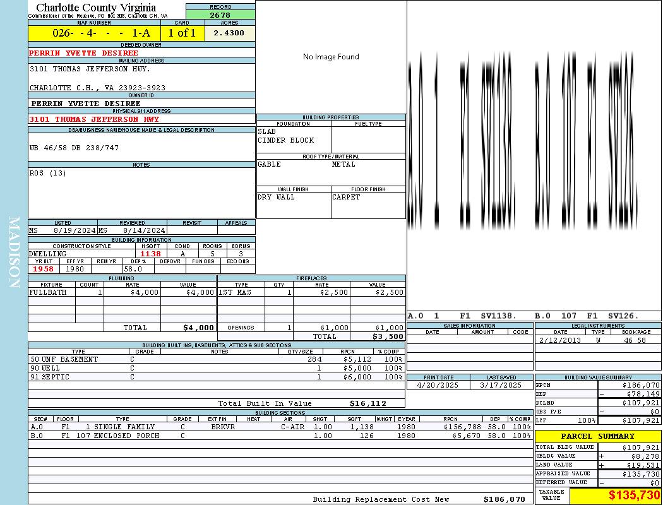The width and height of the screenshot is (663, 505).
Task: Click the print date 4/20/2025
Action: pos(438,385)
